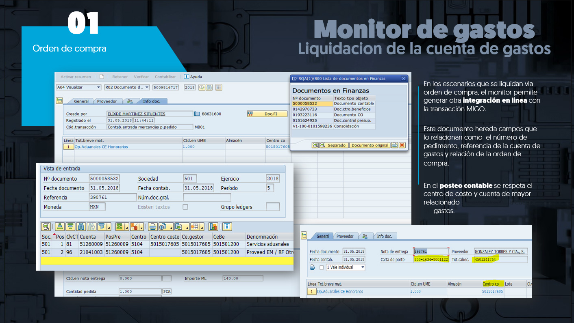Click the funnel filter icon in the line items toolbar
Viewport: 574px width, 323px height.
pos(102,226)
